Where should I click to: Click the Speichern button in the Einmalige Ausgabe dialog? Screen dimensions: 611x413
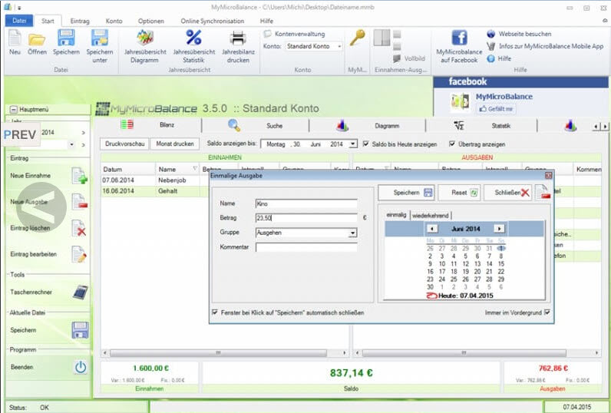[x=406, y=193]
